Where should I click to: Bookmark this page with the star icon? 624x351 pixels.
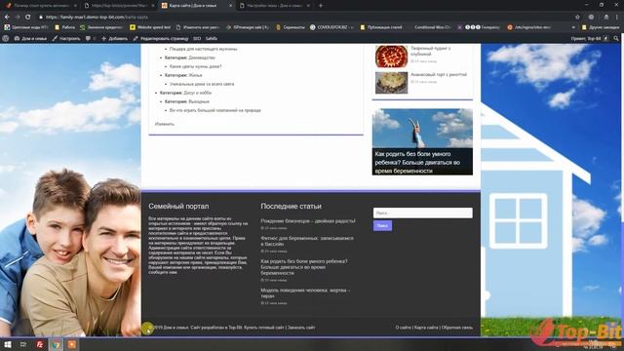point(577,18)
